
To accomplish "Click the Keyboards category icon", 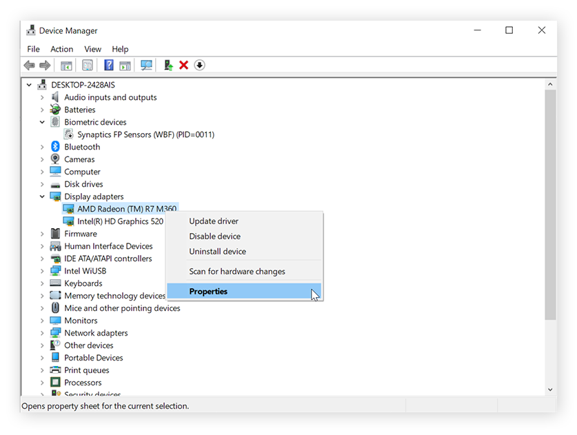I will [55, 283].
